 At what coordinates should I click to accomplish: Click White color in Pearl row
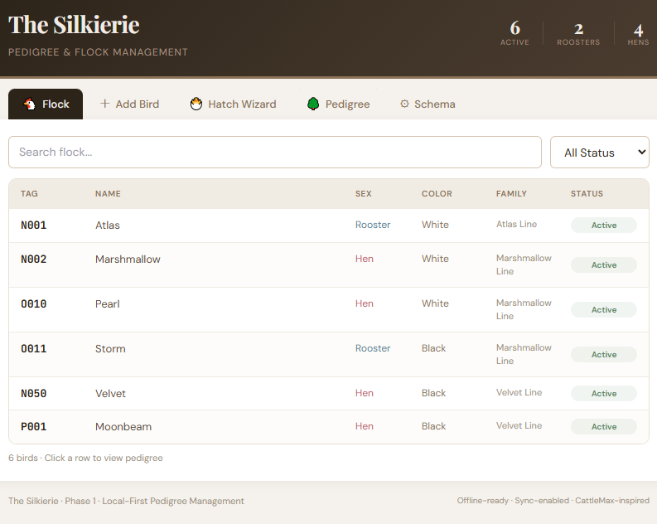435,303
